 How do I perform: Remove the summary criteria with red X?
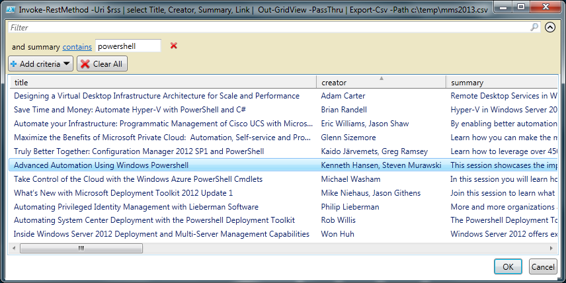pos(174,46)
